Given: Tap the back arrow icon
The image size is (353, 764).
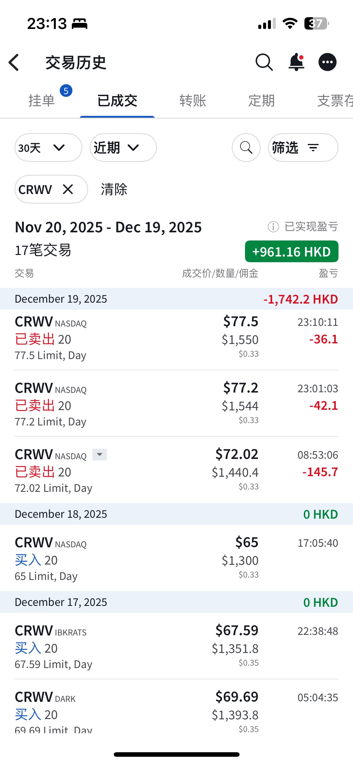Looking at the screenshot, I should coord(14,62).
